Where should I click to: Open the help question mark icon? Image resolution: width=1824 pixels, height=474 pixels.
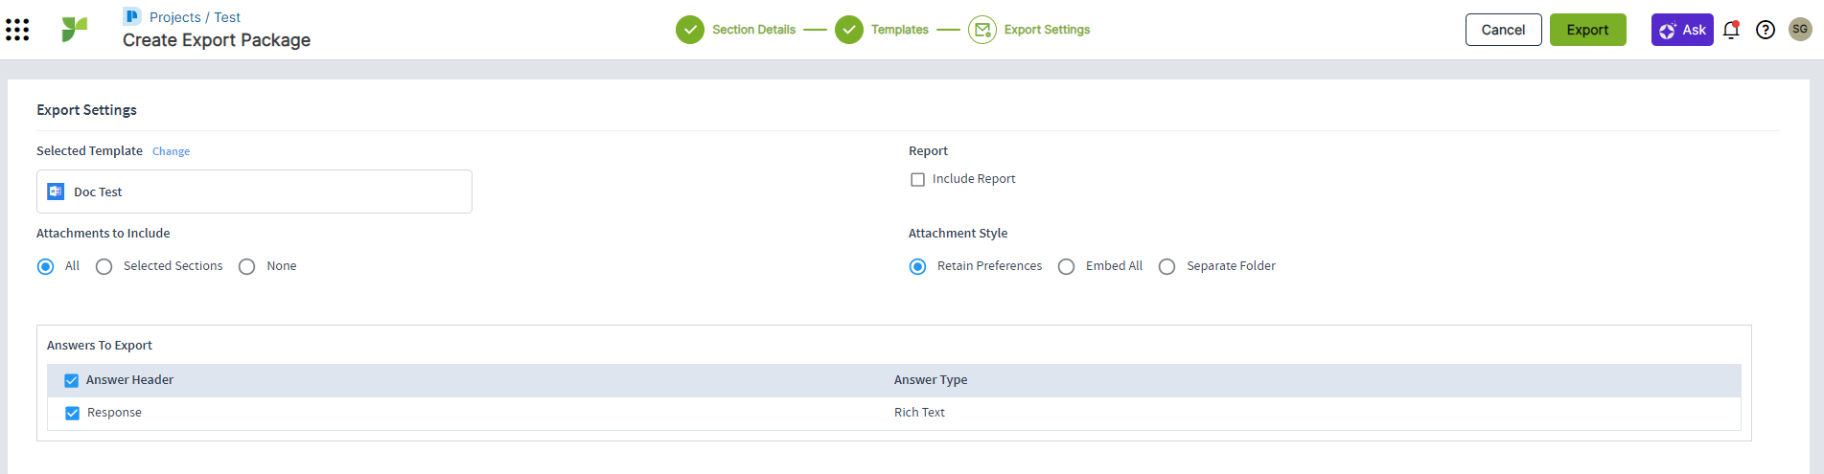pyautogui.click(x=1765, y=30)
